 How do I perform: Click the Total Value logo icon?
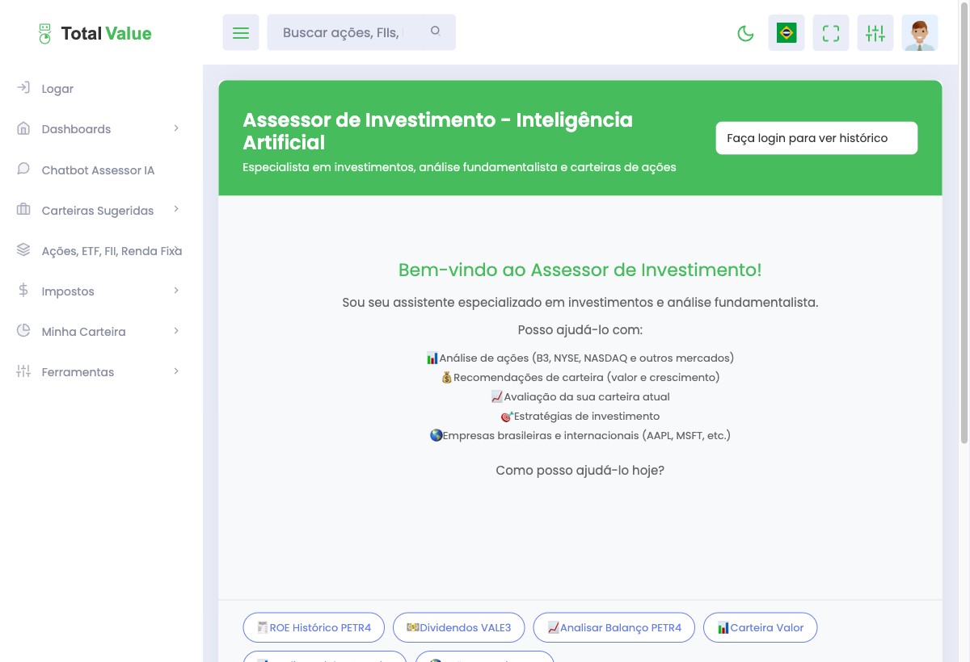(44, 33)
